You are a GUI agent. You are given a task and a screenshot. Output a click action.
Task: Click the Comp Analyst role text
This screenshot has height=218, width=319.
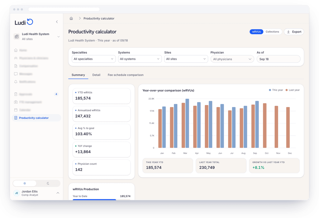pyautogui.click(x=30, y=195)
